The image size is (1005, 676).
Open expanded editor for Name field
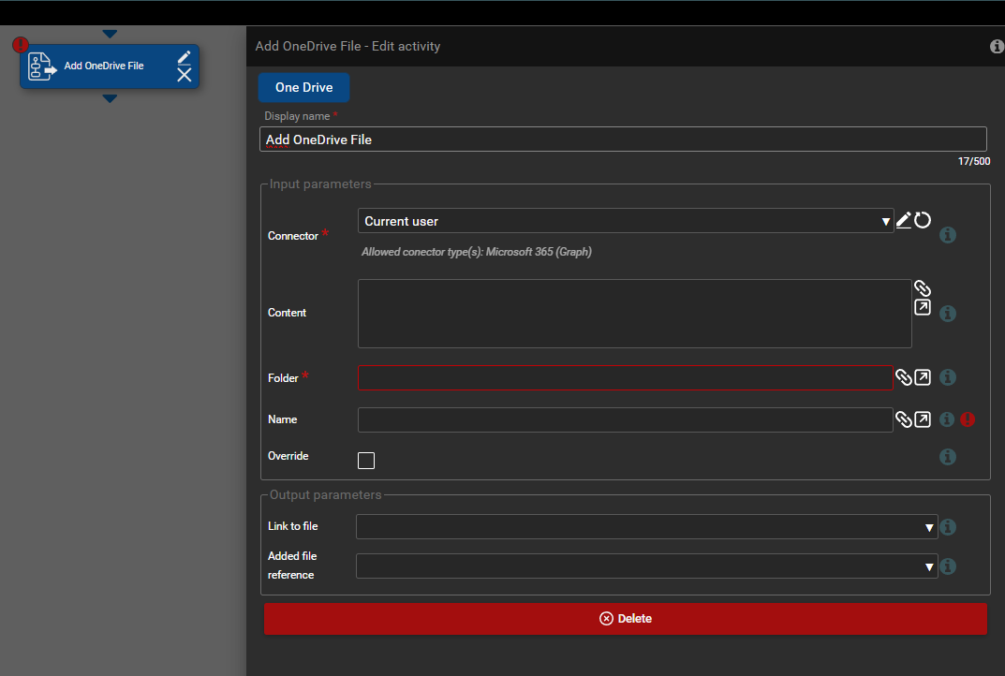923,419
